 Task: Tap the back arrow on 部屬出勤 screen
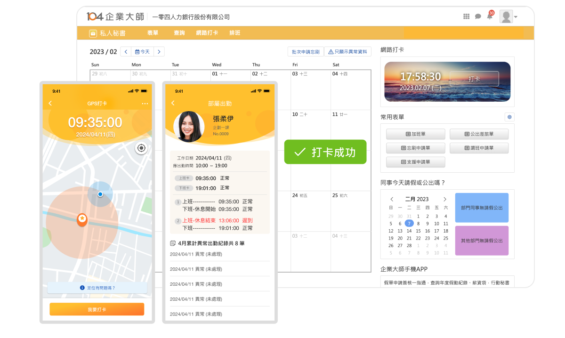click(x=172, y=103)
